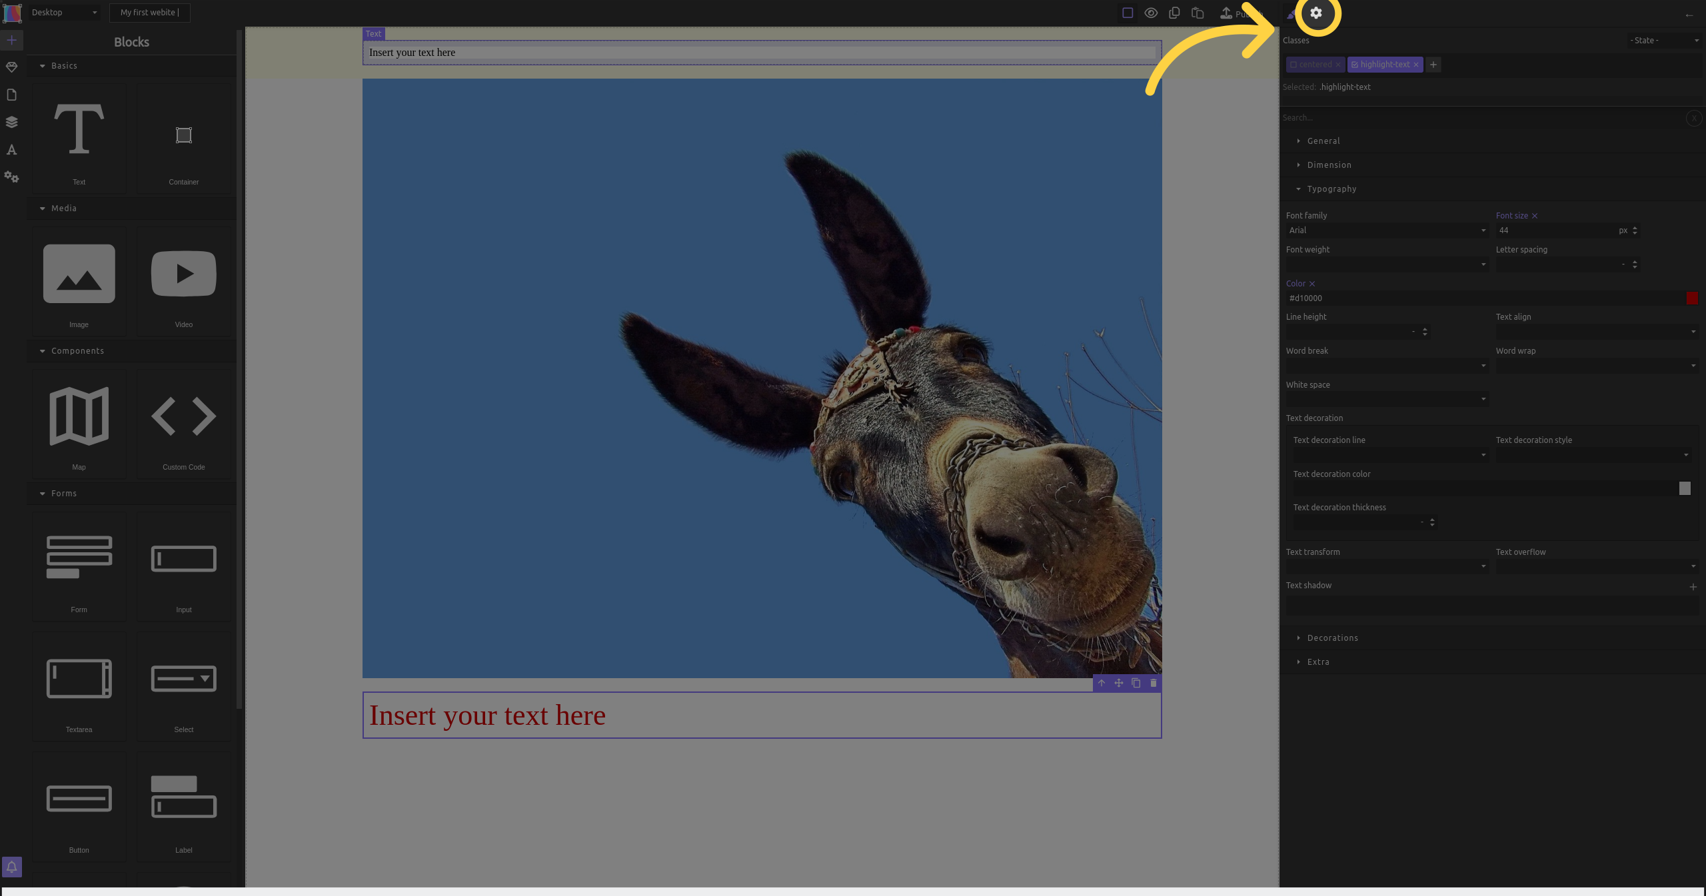Screen dimensions: 1706x896
Task: Select the Input block
Action: point(184,567)
